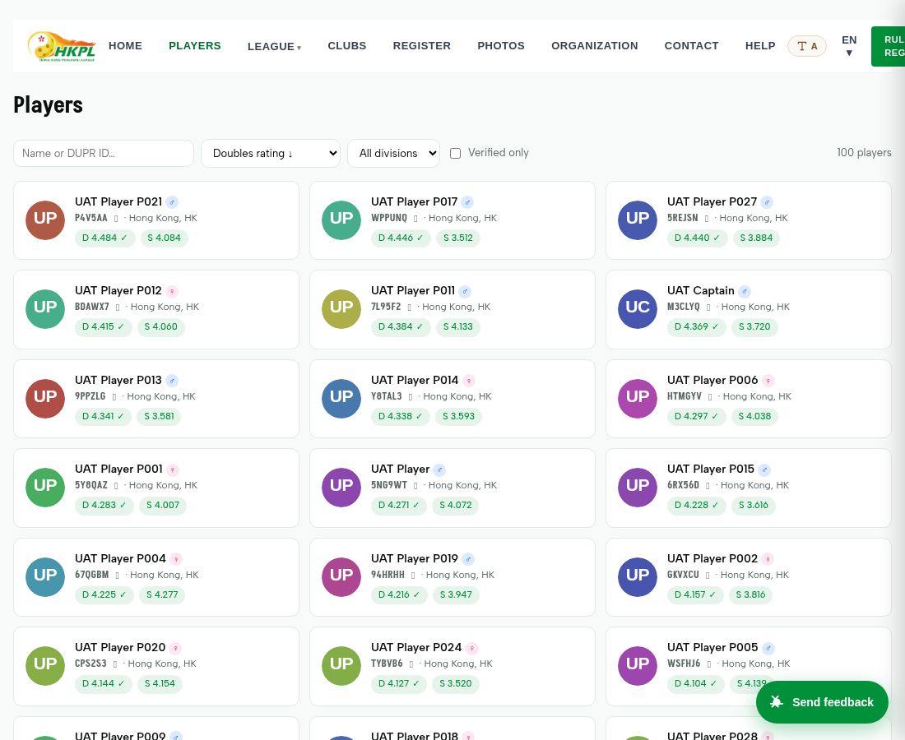Click the male gender icon beside UAT Player P017

[x=467, y=202]
